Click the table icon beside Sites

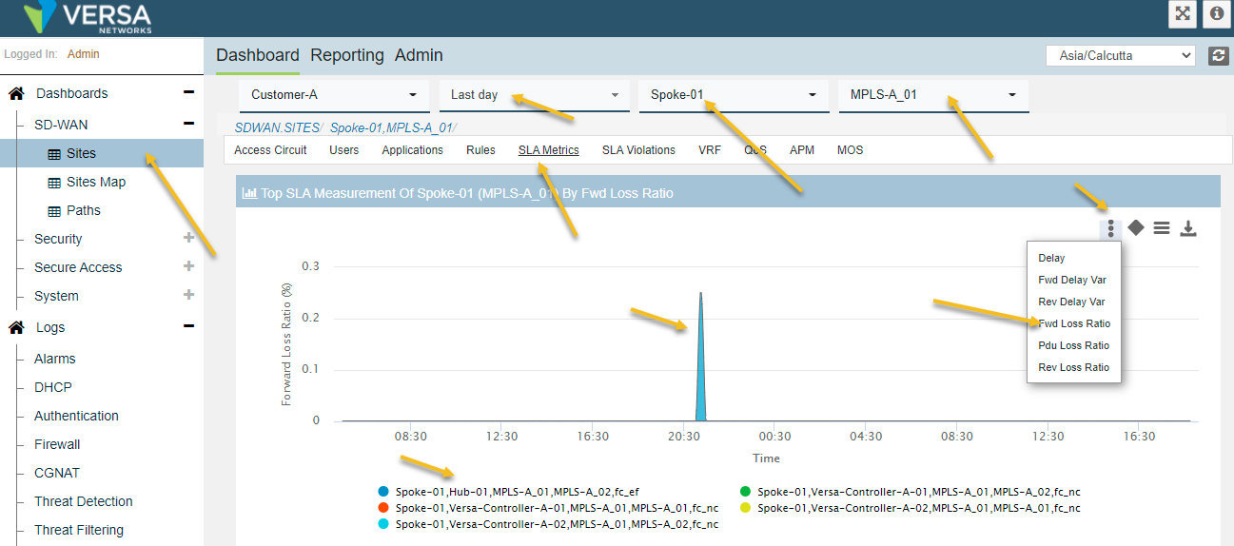pyautogui.click(x=54, y=153)
